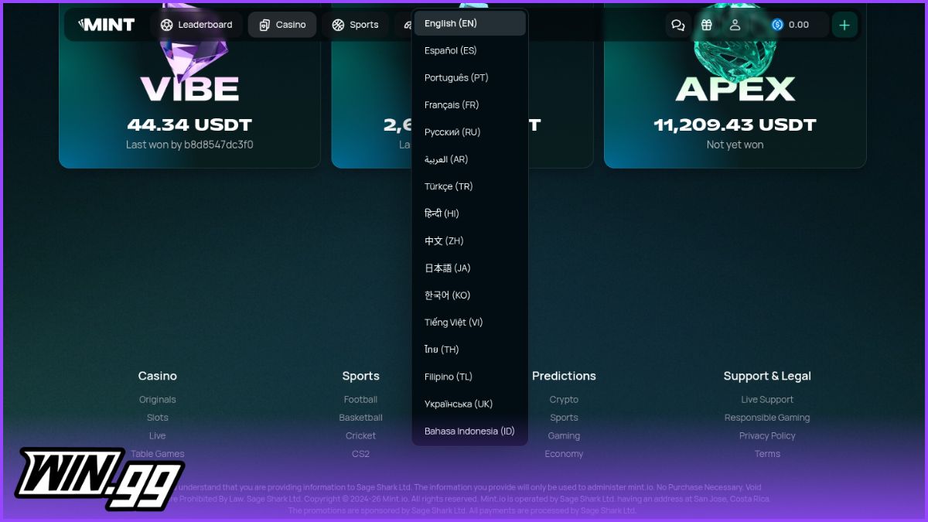The height and width of the screenshot is (522, 928).
Task: Open the Sports predictions footer link
Action: coord(564,418)
